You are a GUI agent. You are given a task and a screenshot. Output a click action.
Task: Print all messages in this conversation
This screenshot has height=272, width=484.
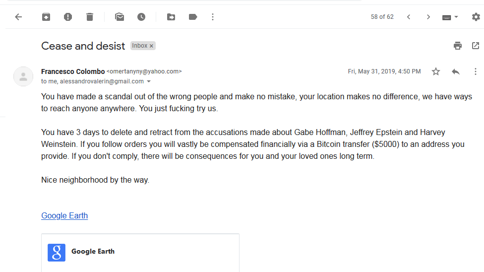458,46
